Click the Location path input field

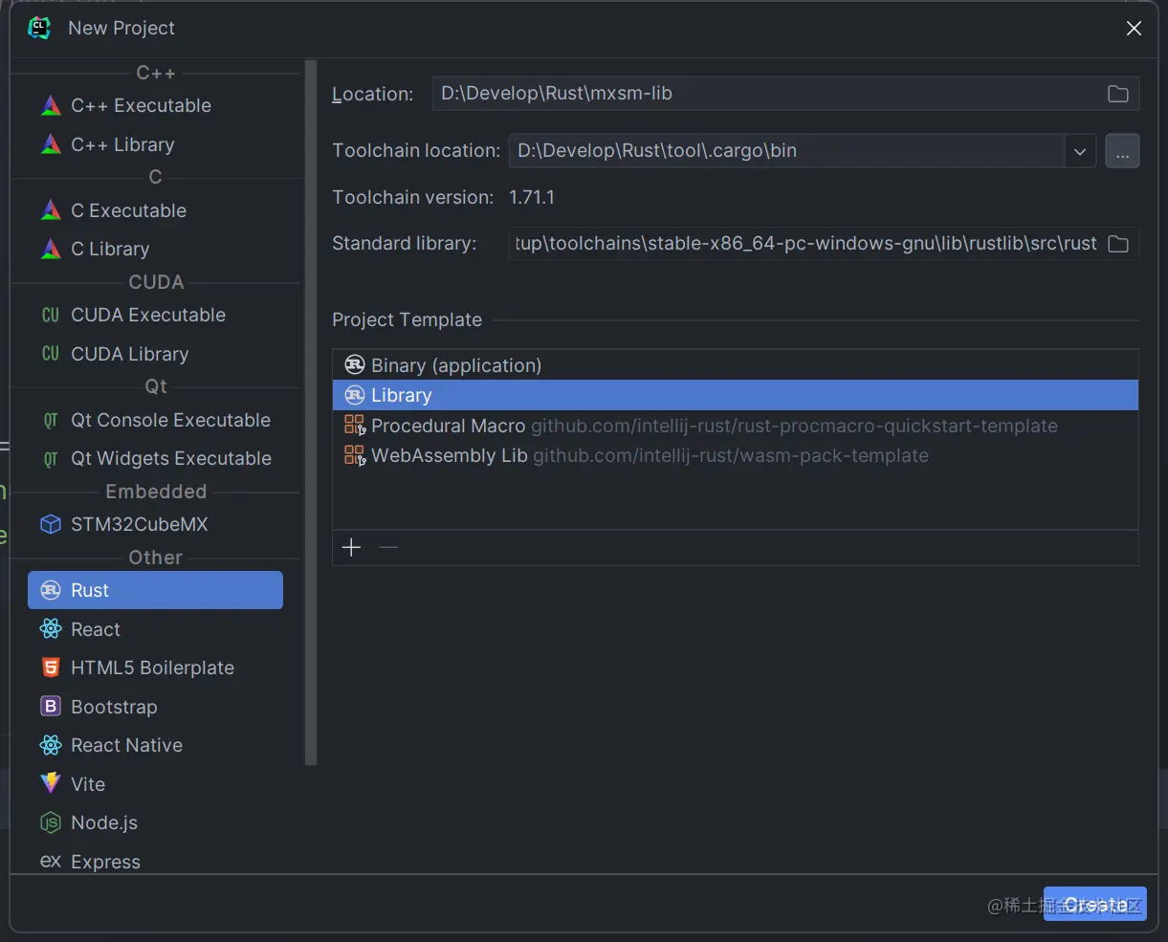[x=785, y=94]
